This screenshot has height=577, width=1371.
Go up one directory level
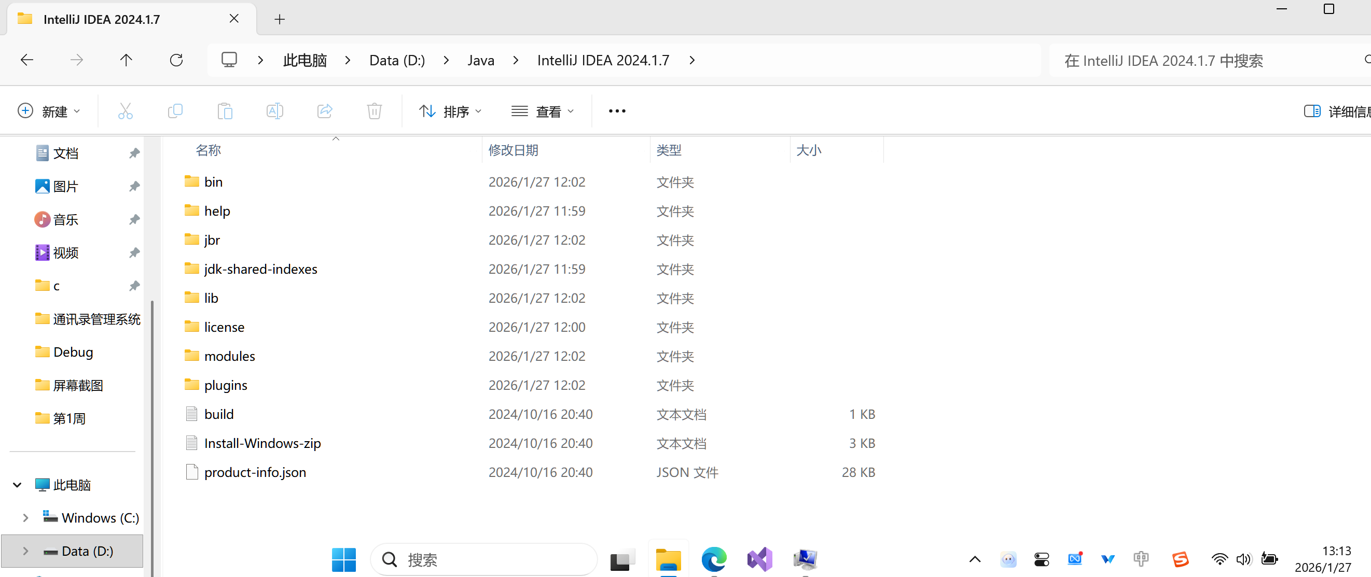(x=126, y=60)
